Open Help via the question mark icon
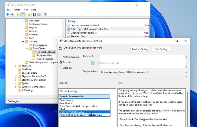This screenshot has height=127, width=197. click(x=34, y=14)
